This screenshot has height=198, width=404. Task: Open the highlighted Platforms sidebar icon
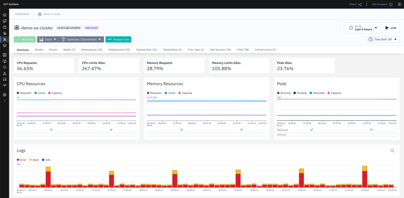[4, 40]
